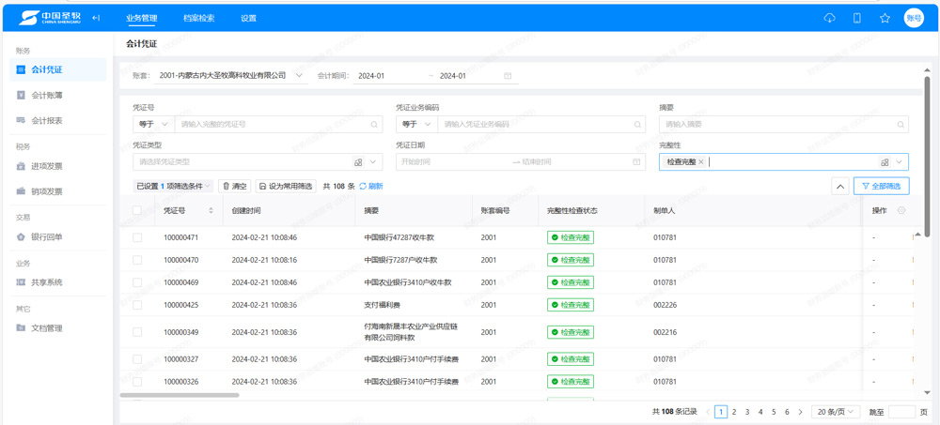This screenshot has width=940, height=425.
Task: Open 会计账簿 in the sidebar
Action: point(58,95)
